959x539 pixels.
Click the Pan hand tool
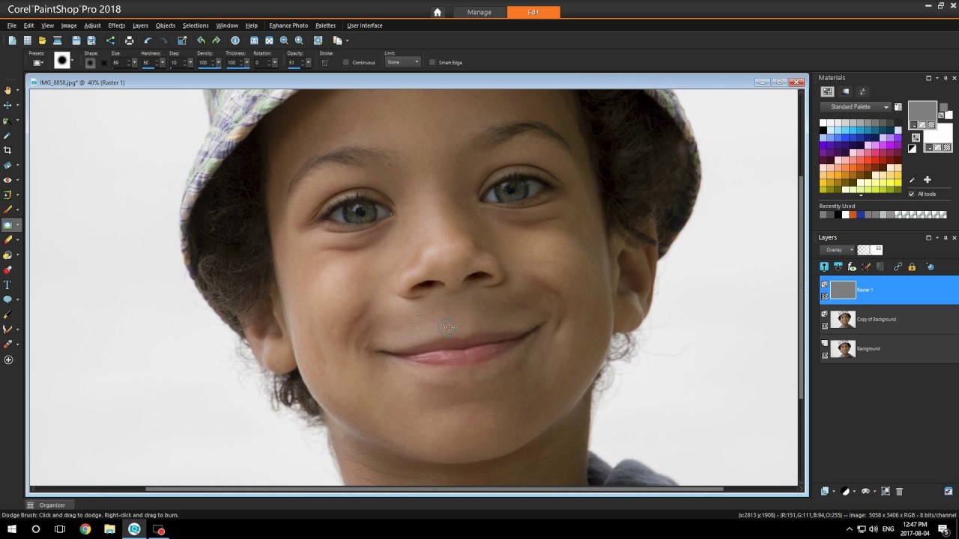(7, 90)
